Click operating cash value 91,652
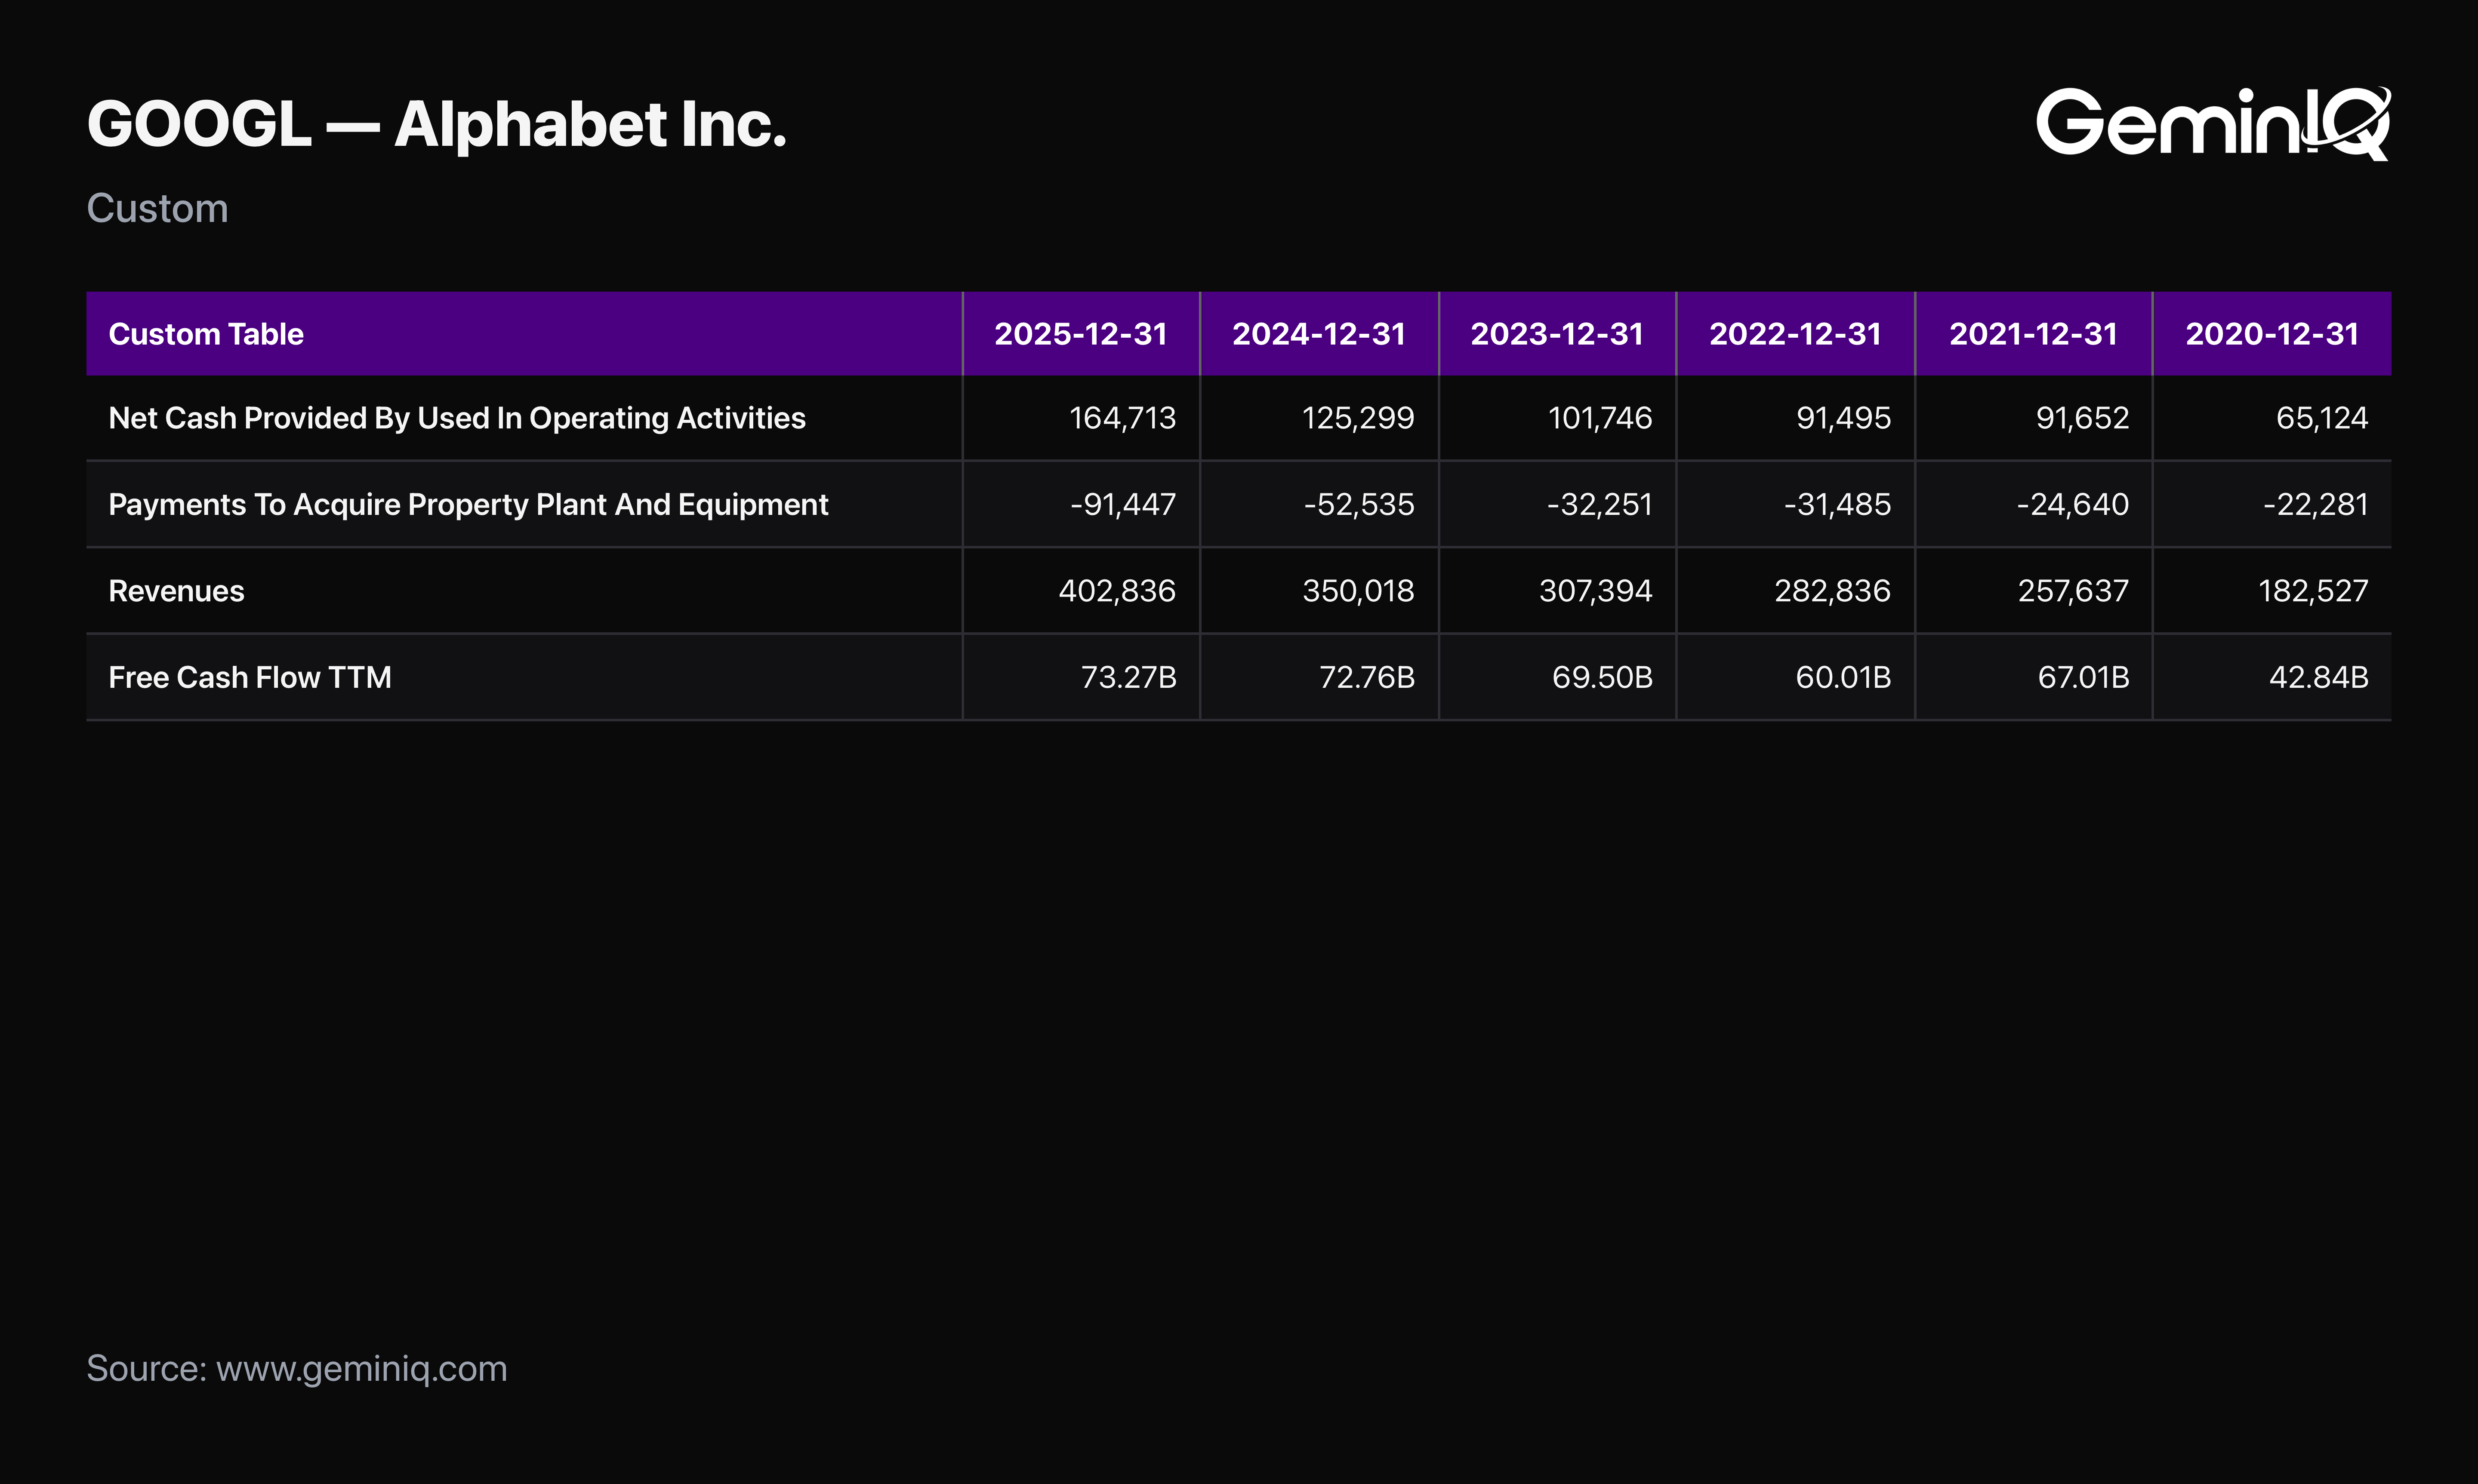 2082,418
